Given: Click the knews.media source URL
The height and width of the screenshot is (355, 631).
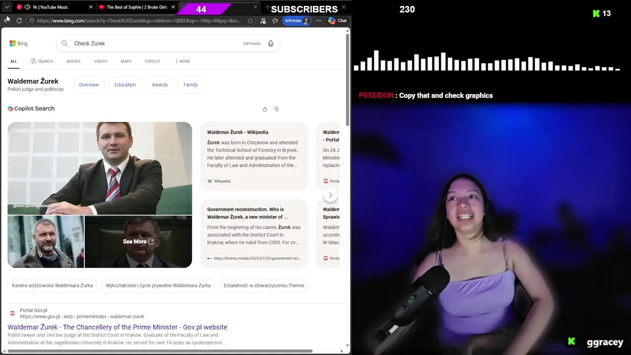Looking at the screenshot, I should tap(254, 258).
